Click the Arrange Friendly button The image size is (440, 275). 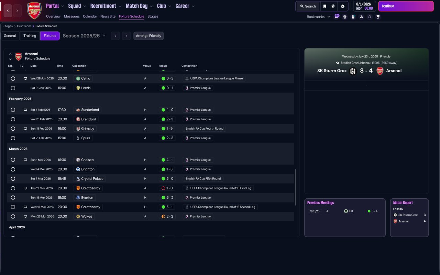click(148, 36)
